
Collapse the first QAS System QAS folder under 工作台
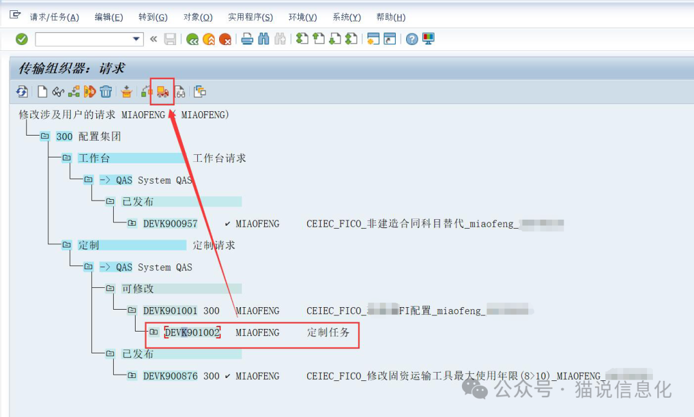[x=89, y=179]
